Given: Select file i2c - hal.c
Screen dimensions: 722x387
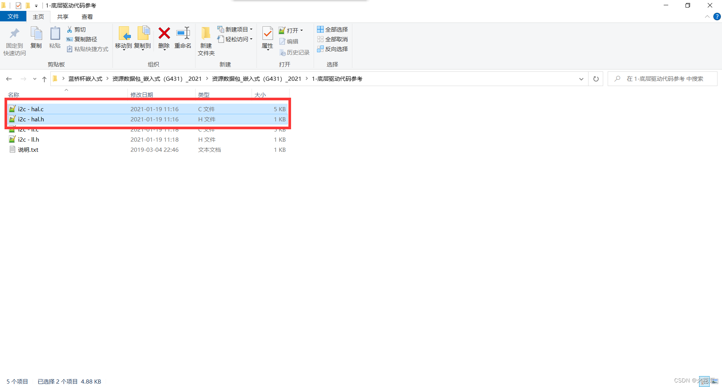Looking at the screenshot, I should pos(147,109).
